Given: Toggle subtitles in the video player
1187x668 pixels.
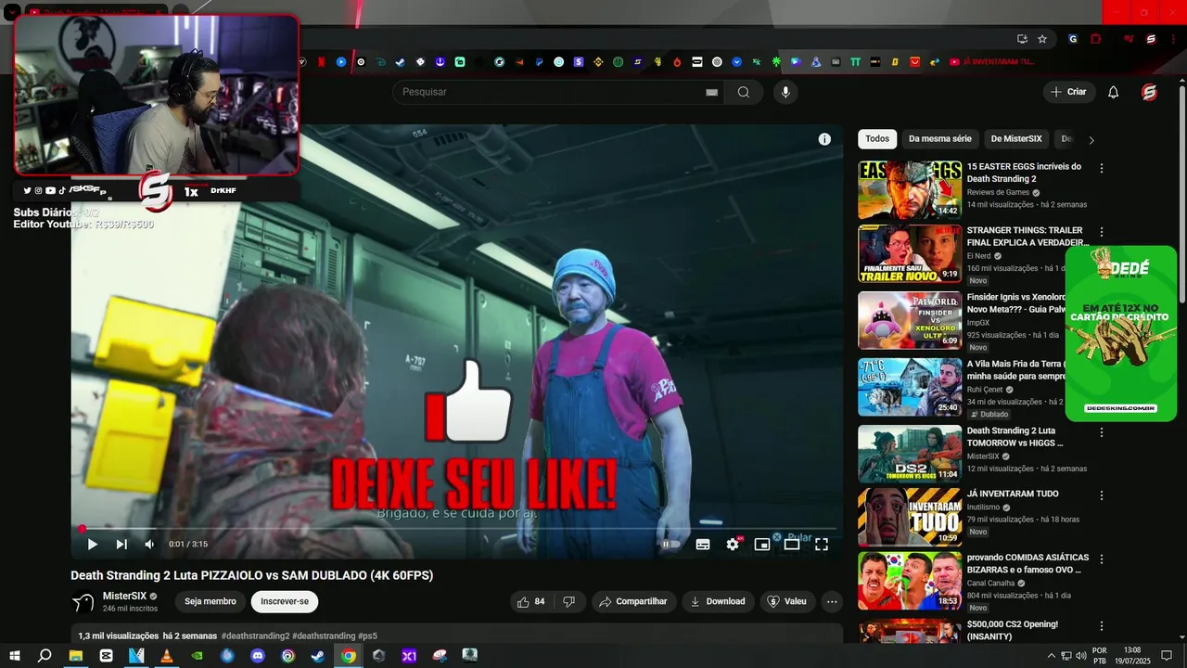Looking at the screenshot, I should click(x=703, y=545).
